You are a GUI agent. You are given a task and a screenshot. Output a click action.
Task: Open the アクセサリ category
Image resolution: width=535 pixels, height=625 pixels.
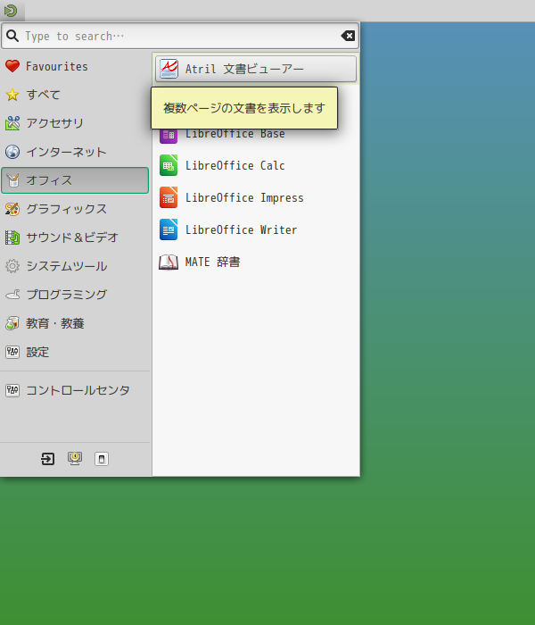pyautogui.click(x=75, y=123)
